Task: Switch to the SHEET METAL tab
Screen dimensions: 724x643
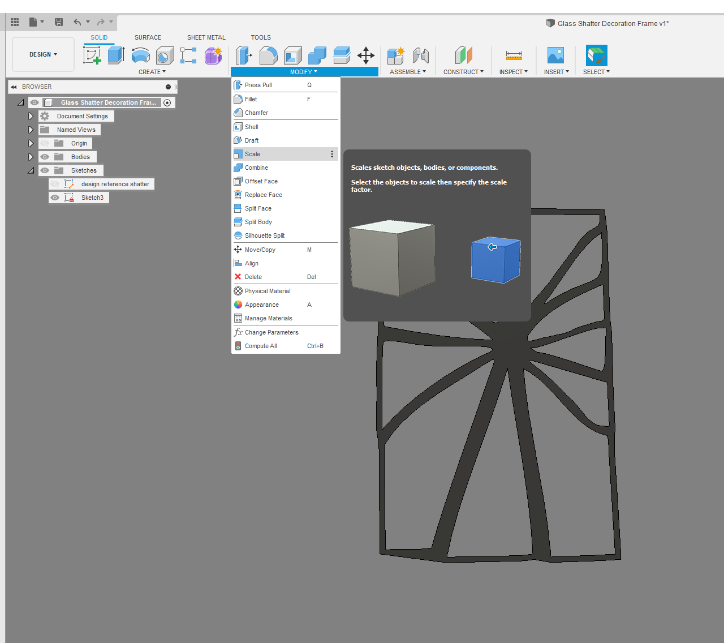Action: pos(206,37)
